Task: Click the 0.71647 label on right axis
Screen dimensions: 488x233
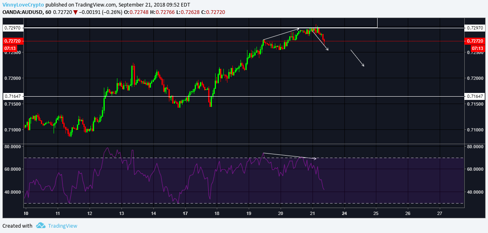Action: pyautogui.click(x=474, y=97)
